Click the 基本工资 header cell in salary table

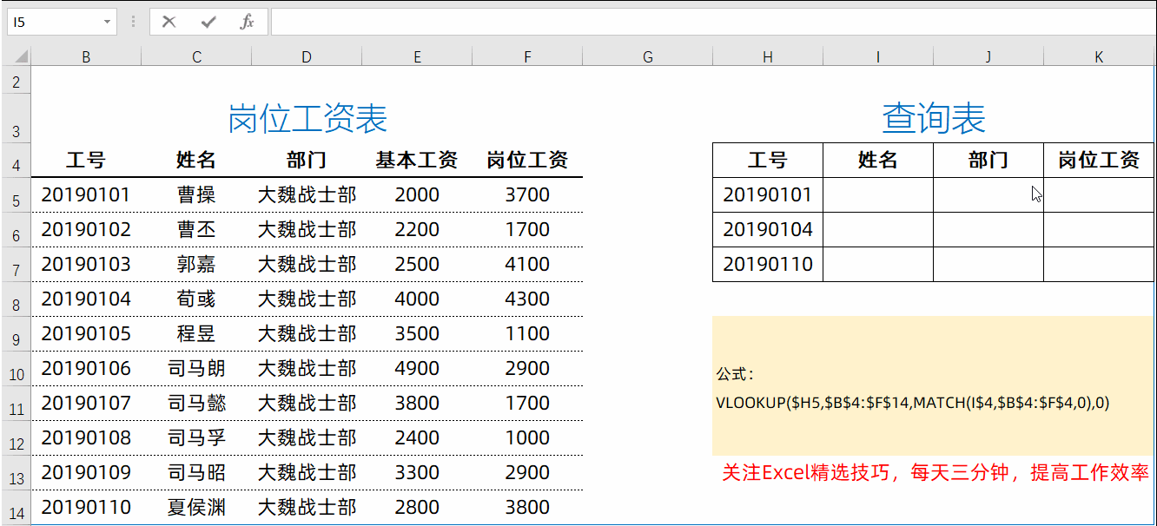[x=417, y=161]
